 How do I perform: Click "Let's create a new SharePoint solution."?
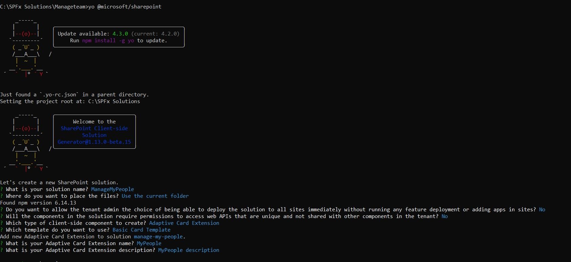59,183
